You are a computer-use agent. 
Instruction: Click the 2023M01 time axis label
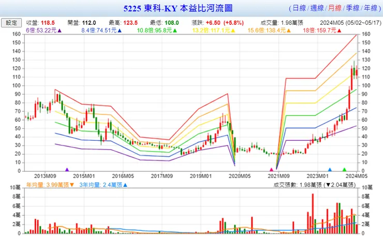[x=318, y=176]
